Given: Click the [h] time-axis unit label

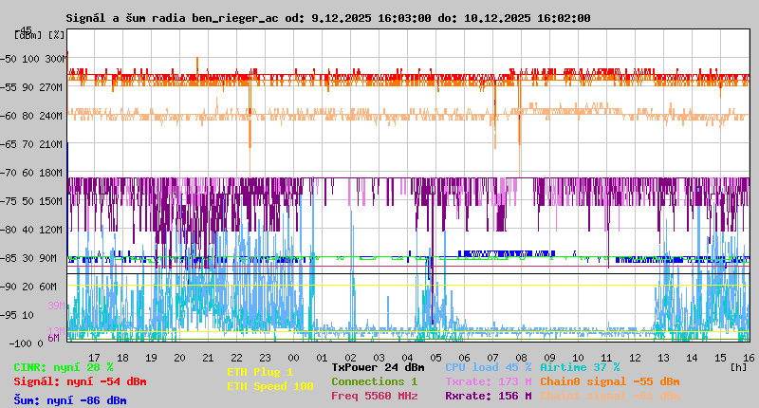Looking at the screenshot, I should tap(739, 367).
